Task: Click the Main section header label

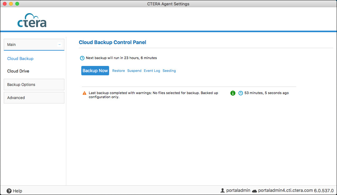Action: click(11, 45)
